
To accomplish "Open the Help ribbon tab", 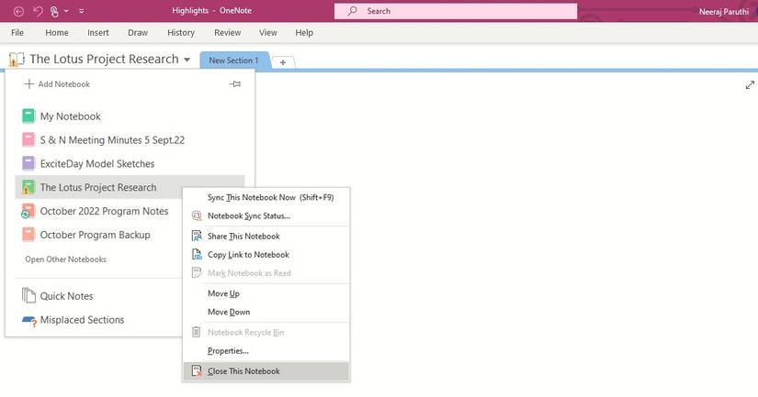I will tap(304, 32).
